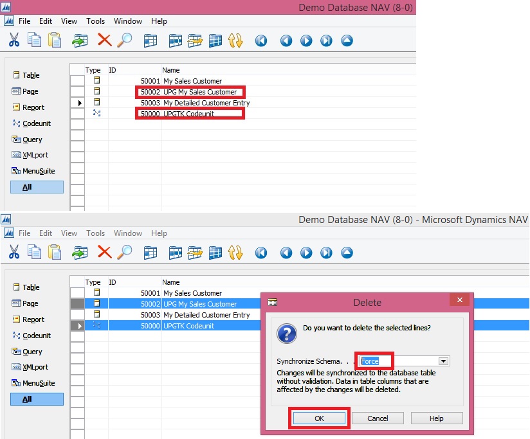Select the All filter in the upper sidebar
530x439 pixels.
pyautogui.click(x=37, y=187)
